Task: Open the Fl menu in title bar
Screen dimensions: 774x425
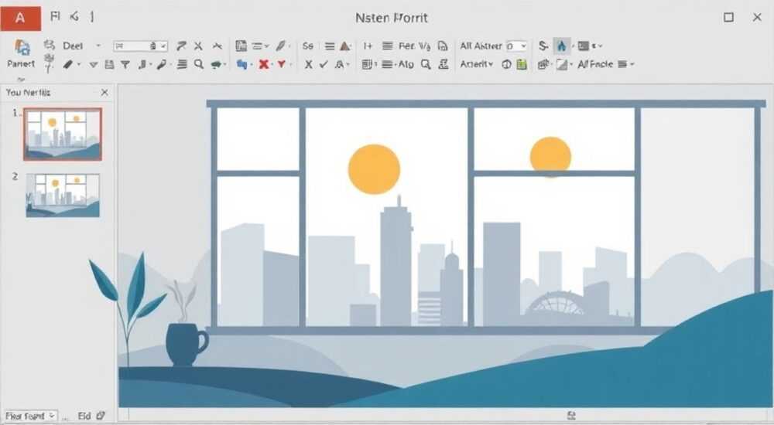Action: 55,17
